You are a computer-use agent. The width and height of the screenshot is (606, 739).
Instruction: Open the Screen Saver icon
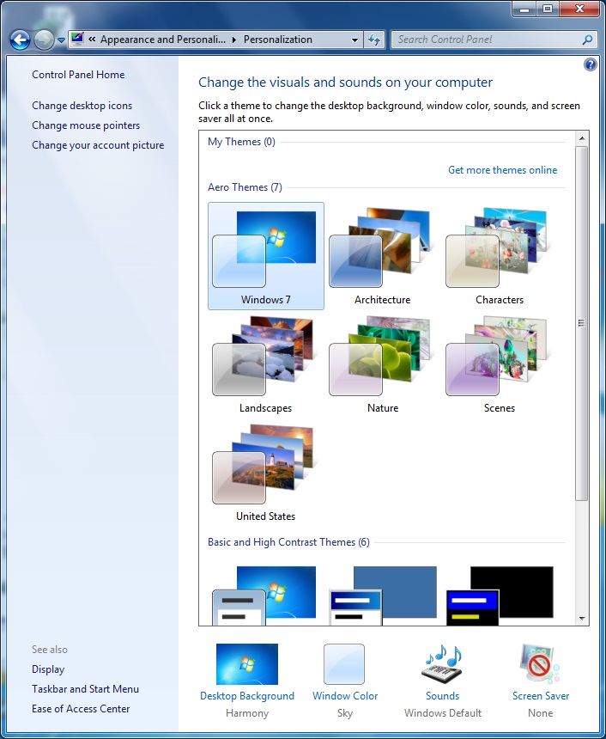(540, 664)
